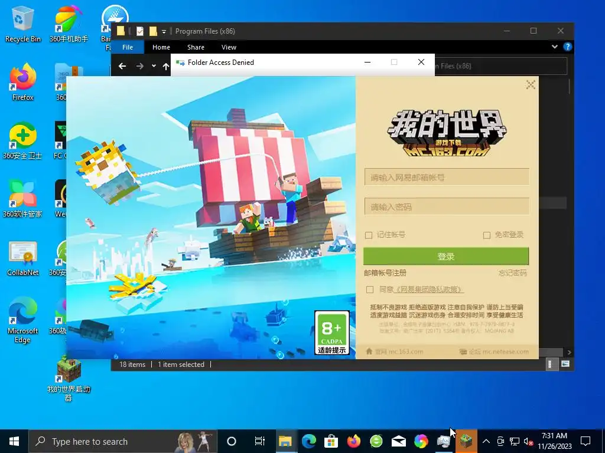Click the 请输入密码 password field
Viewport: 605px width, 453px height.
(x=447, y=207)
